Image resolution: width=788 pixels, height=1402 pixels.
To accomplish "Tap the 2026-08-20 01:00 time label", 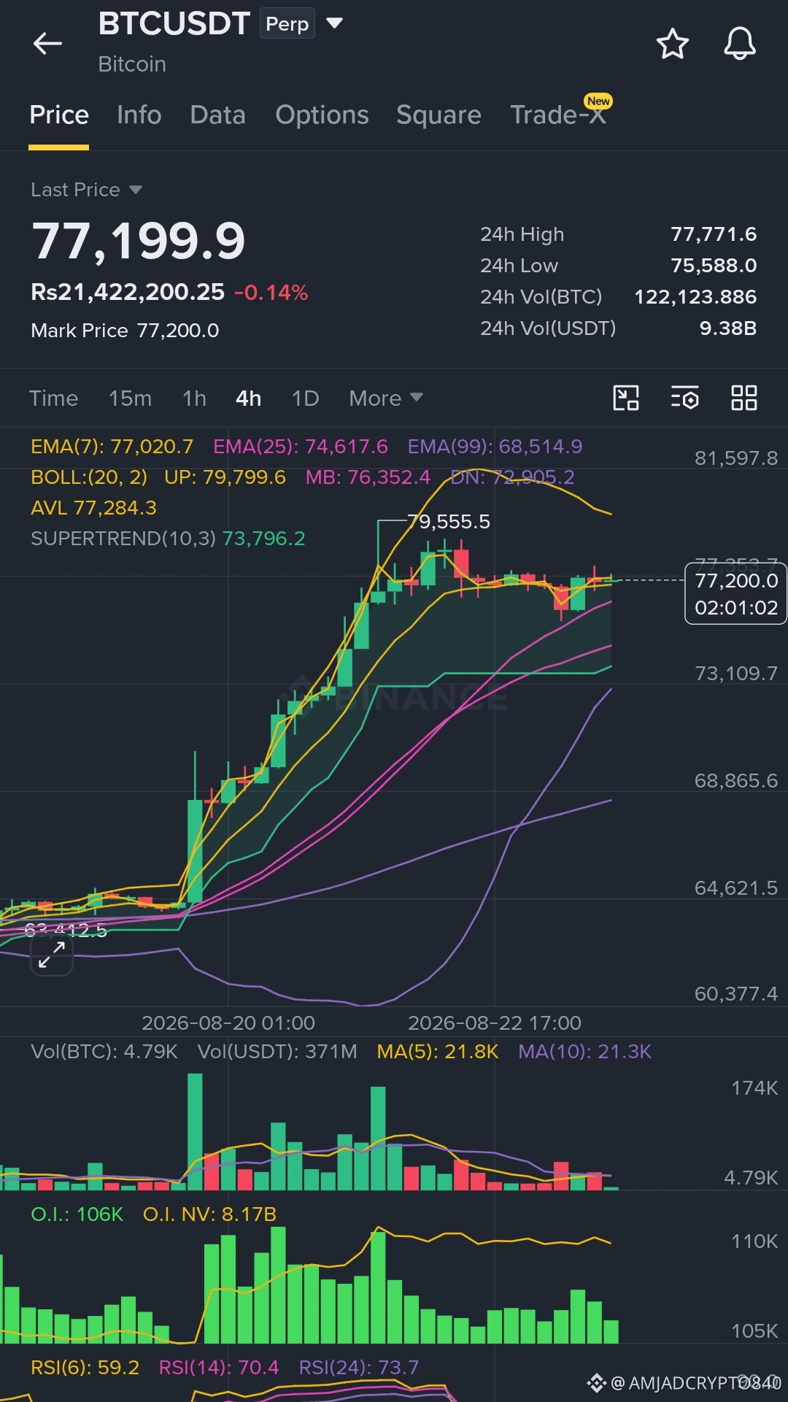I will [228, 1022].
